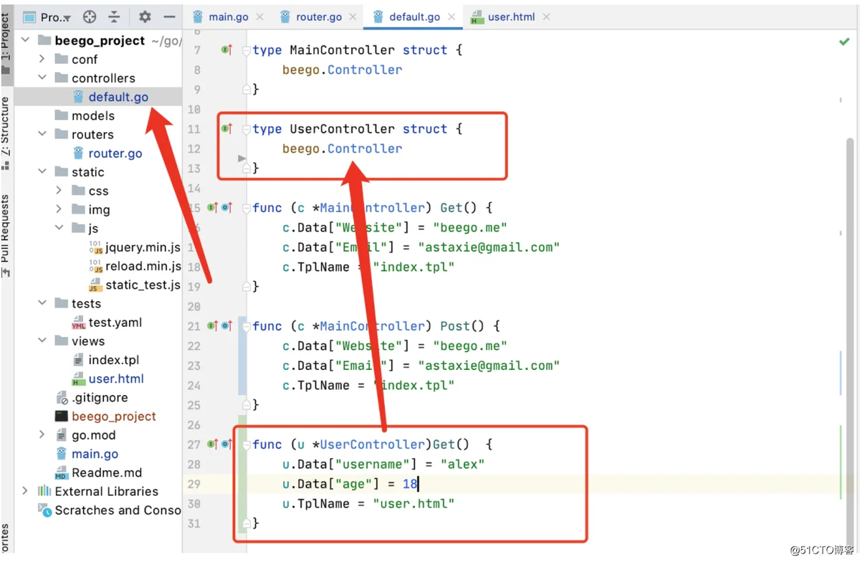Select jquery.min.js file
860x562 pixels.
pos(143,247)
